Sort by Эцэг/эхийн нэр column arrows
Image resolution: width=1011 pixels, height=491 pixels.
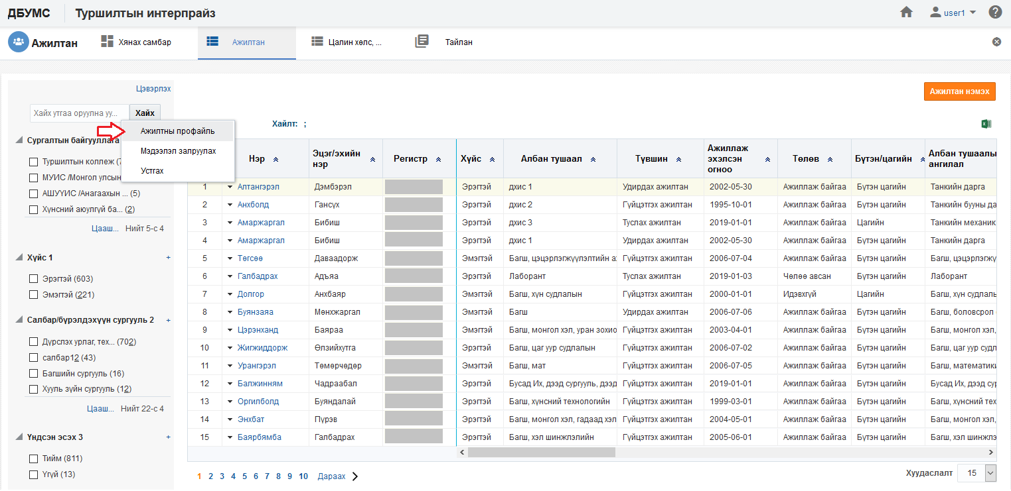tap(372, 160)
